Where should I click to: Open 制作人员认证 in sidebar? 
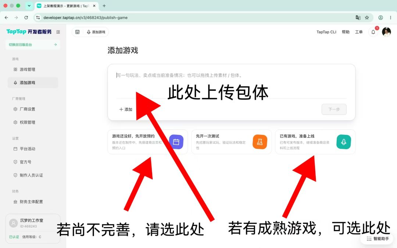tap(33, 175)
